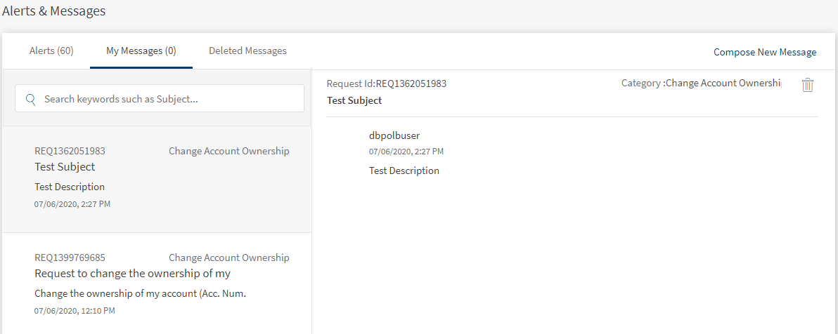Select message REQ1362051983 in the list
Viewport: 838px width, 334px height.
pyautogui.click(x=70, y=151)
